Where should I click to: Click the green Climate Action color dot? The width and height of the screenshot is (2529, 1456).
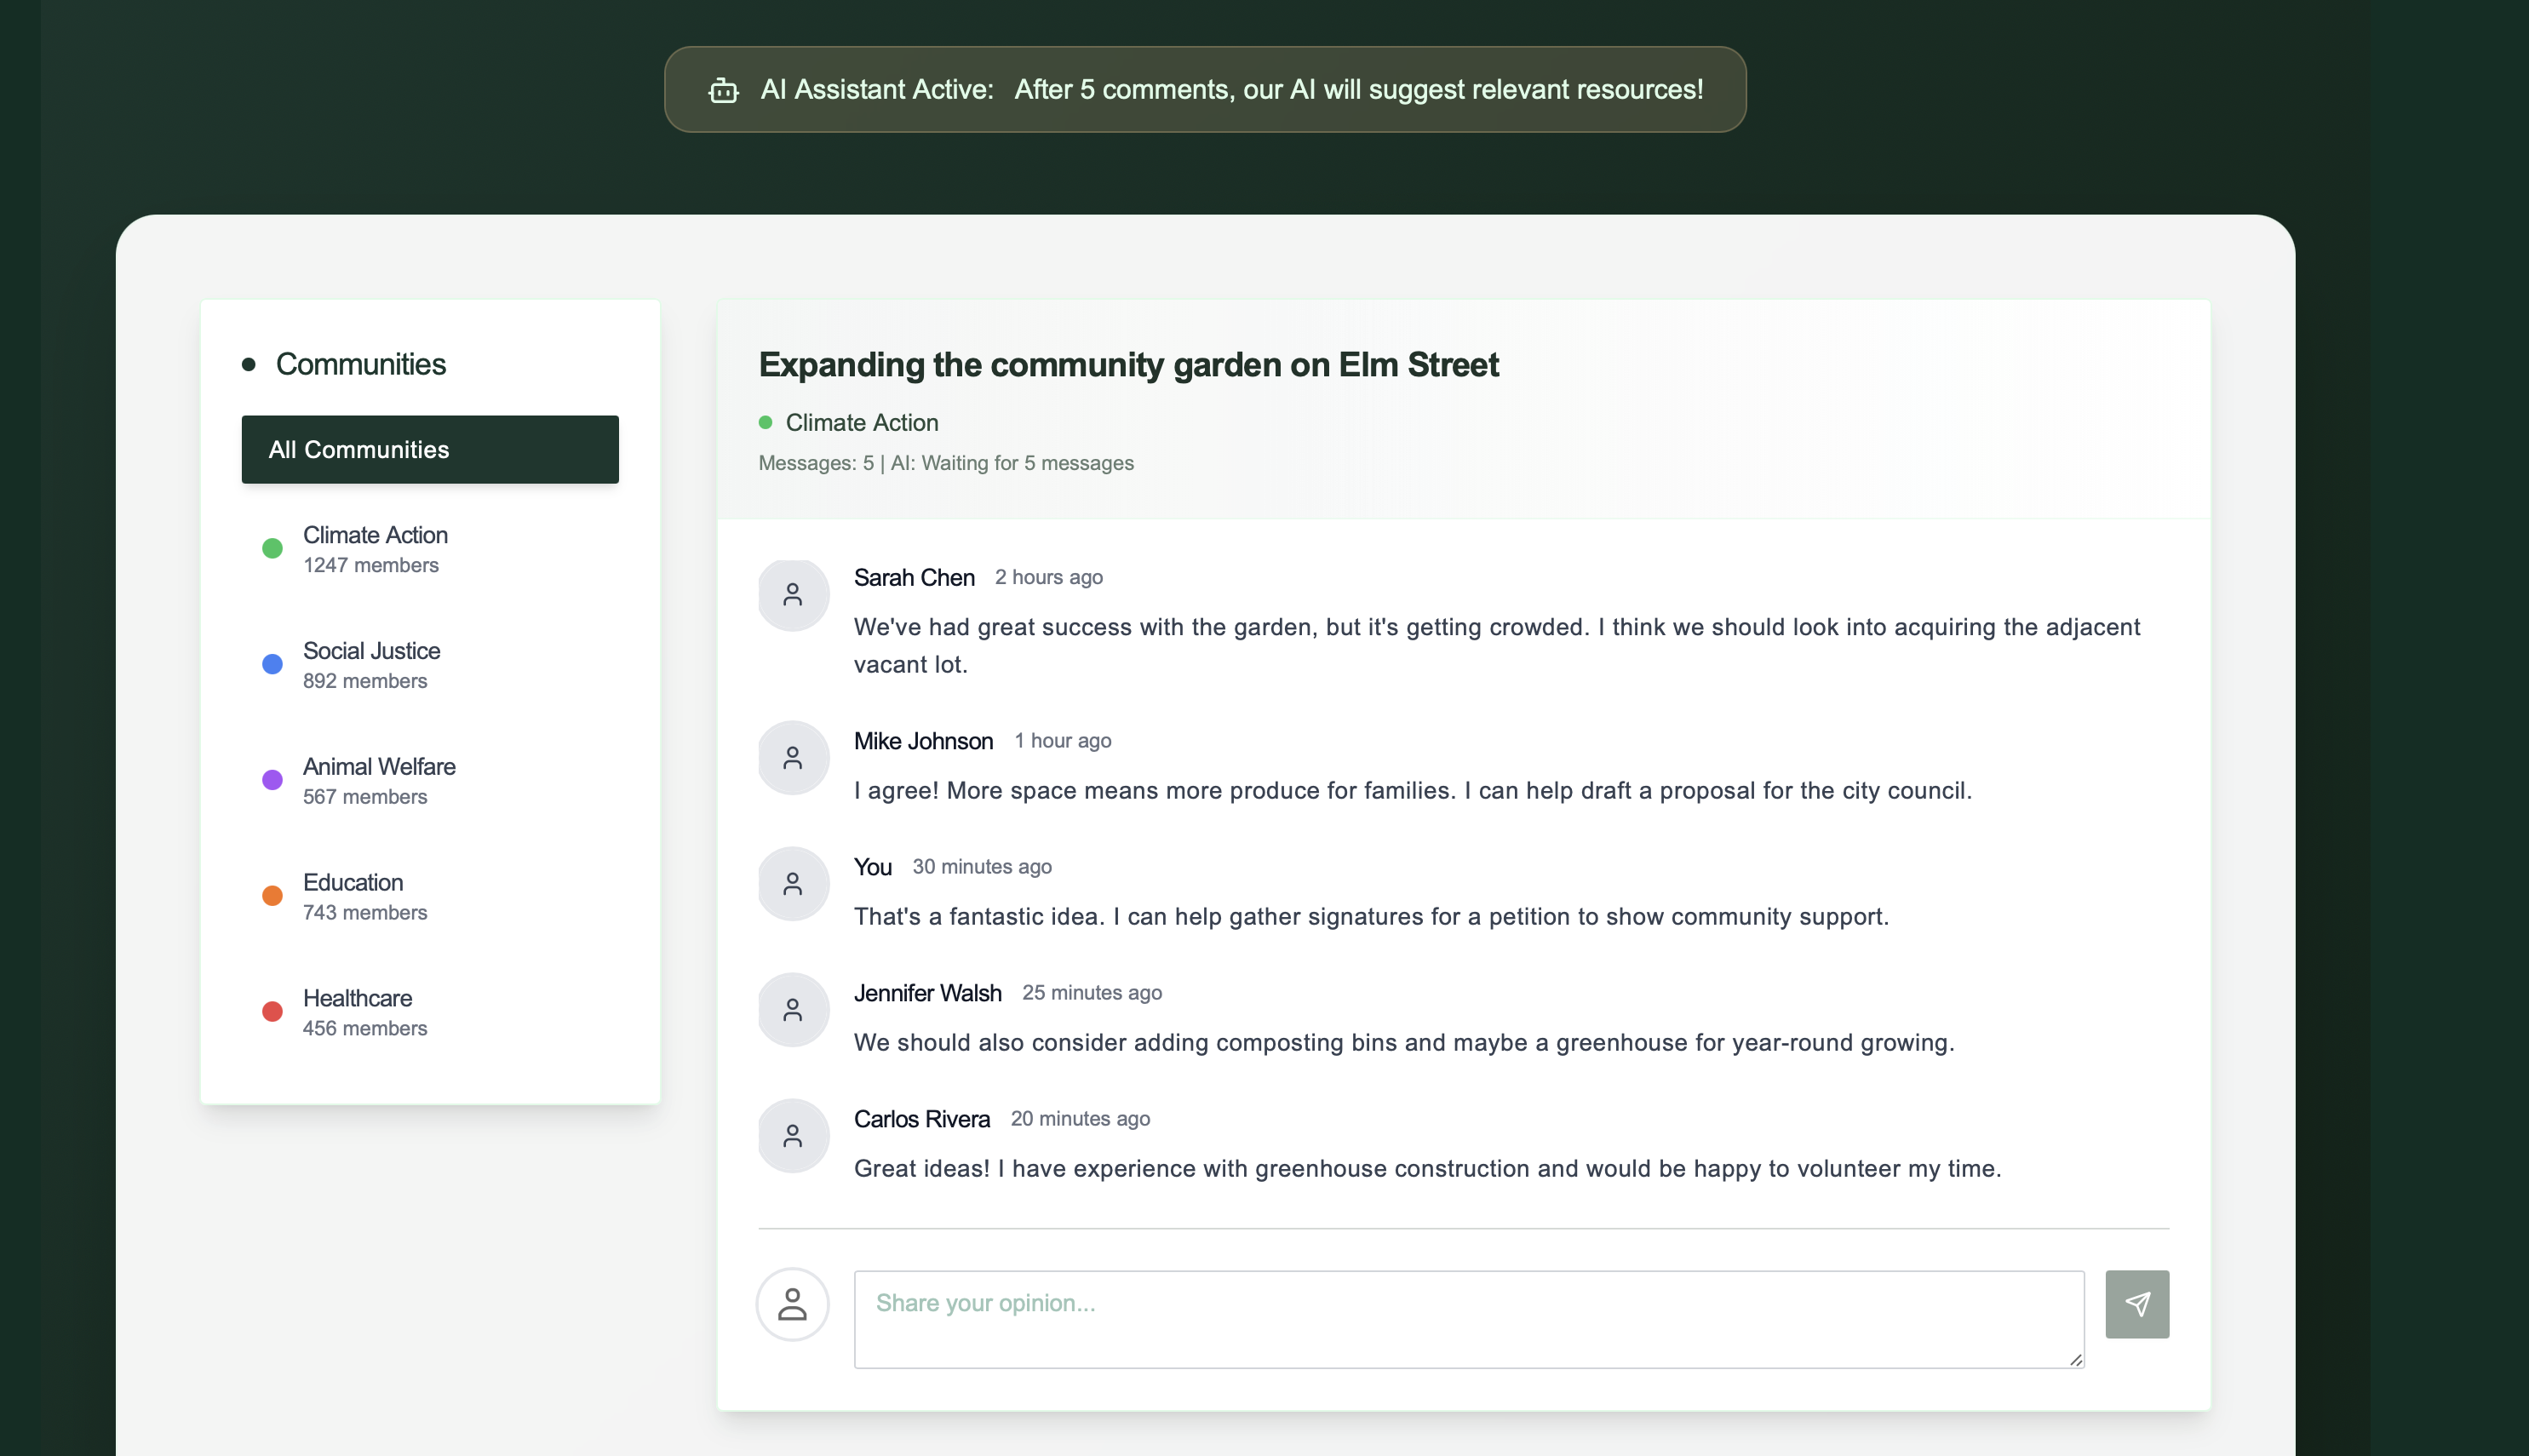272,548
